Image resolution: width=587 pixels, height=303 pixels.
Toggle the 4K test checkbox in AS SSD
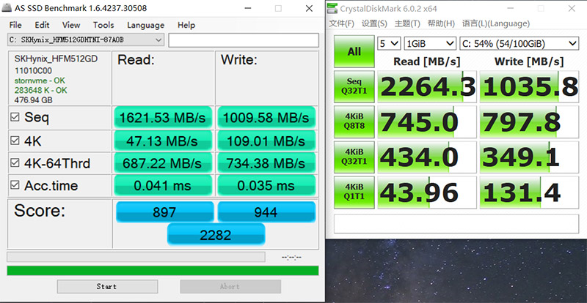pos(15,141)
